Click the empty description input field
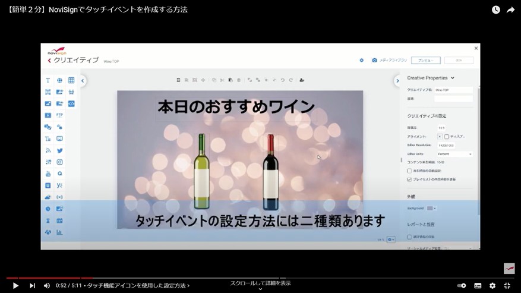The width and height of the screenshot is (521, 293). [453, 99]
